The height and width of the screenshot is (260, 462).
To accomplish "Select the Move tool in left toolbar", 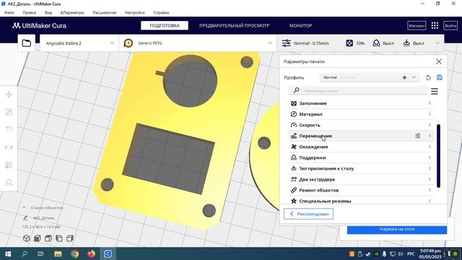I will click(9, 95).
